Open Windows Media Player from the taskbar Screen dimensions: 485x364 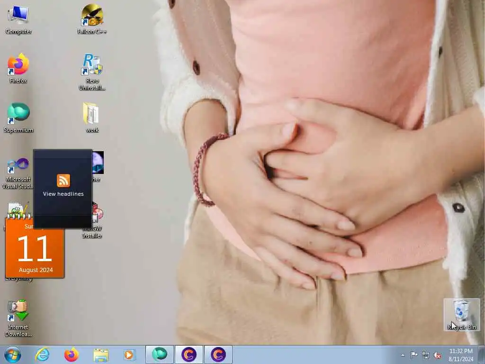pos(129,355)
